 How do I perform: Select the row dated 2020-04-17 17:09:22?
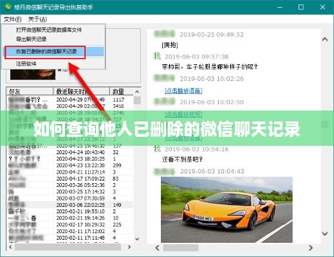[x=70, y=179]
